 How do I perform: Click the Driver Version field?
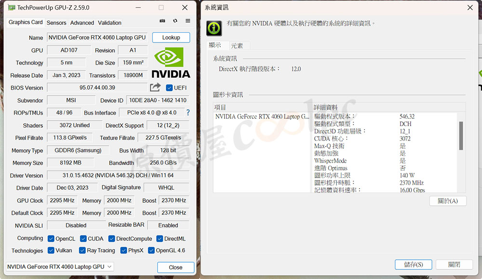118,175
